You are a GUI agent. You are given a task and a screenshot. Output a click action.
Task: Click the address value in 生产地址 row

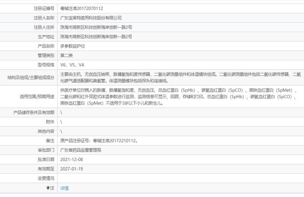(x=96, y=37)
